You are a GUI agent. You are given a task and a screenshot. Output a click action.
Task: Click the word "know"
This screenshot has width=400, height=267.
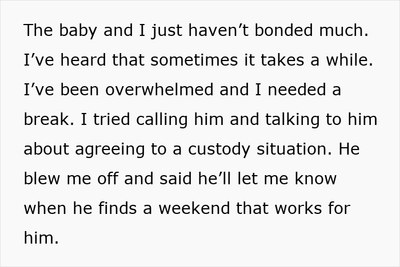(317, 179)
